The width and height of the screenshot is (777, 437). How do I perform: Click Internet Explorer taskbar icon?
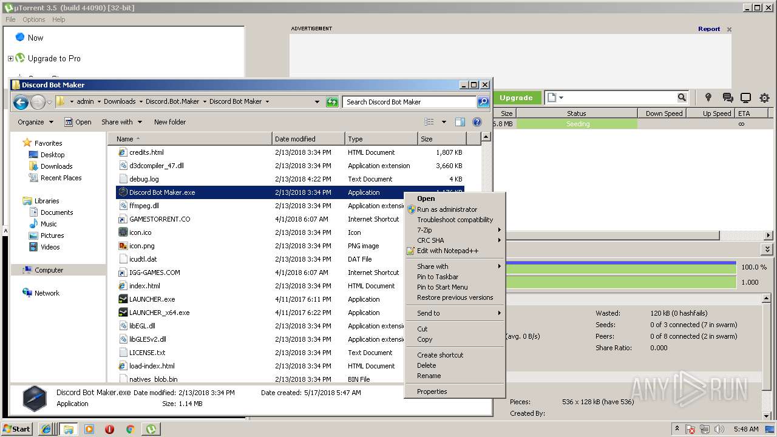[46, 429]
